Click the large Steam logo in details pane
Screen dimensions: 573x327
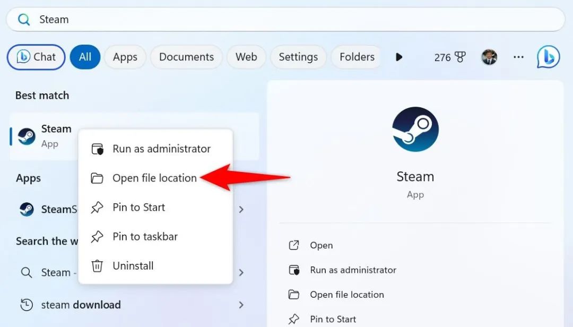415,129
